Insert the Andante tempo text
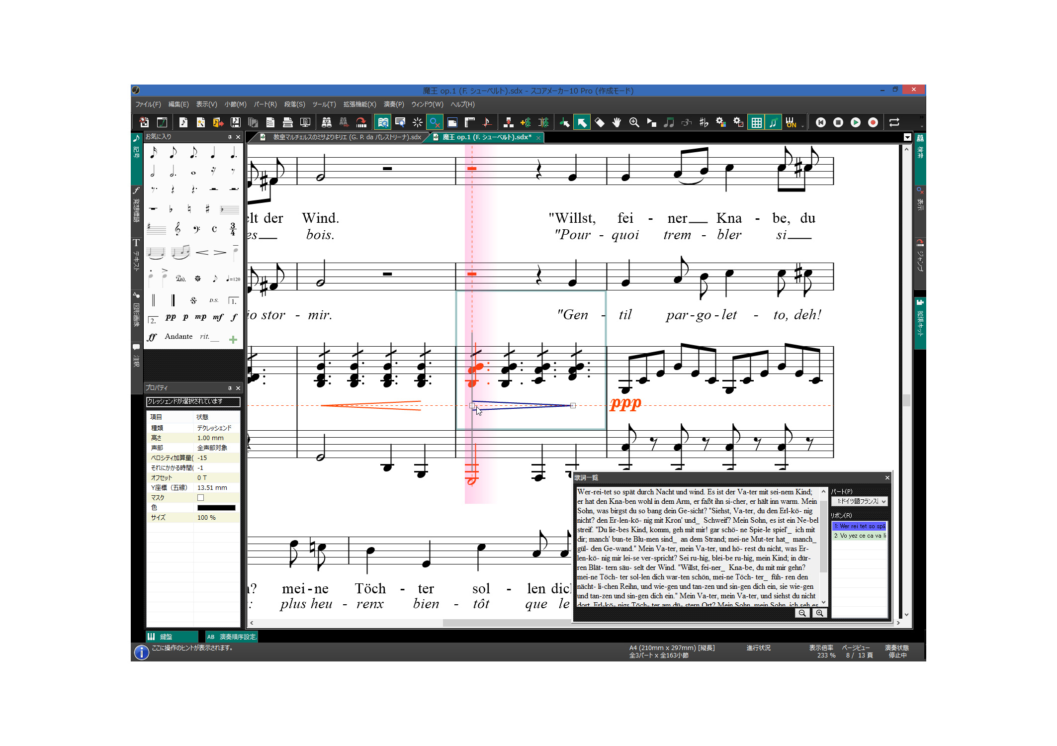Image resolution: width=1057 pixels, height=746 pixels. (178, 337)
